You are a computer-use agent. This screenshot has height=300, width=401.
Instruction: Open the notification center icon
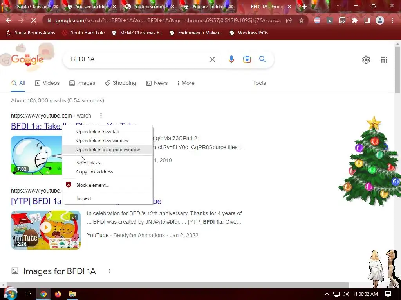pos(388,294)
